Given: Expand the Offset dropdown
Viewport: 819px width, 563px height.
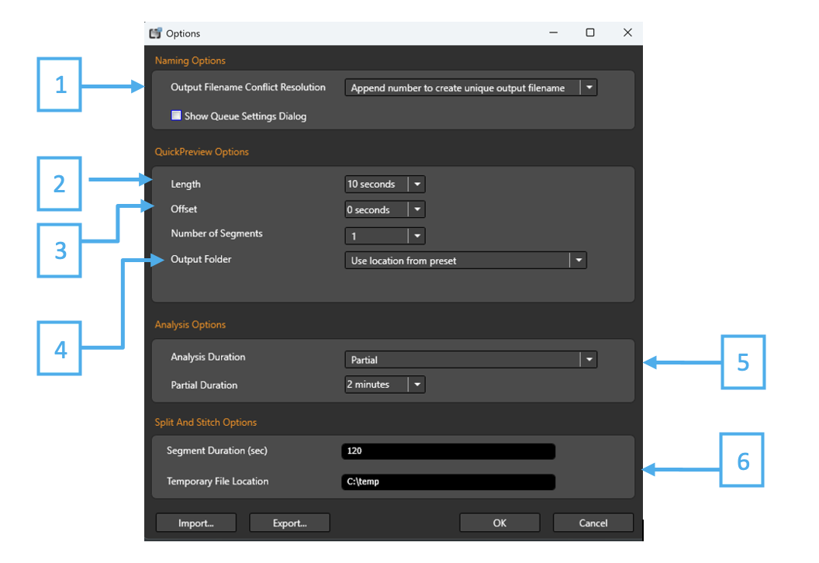Looking at the screenshot, I should click(x=417, y=209).
